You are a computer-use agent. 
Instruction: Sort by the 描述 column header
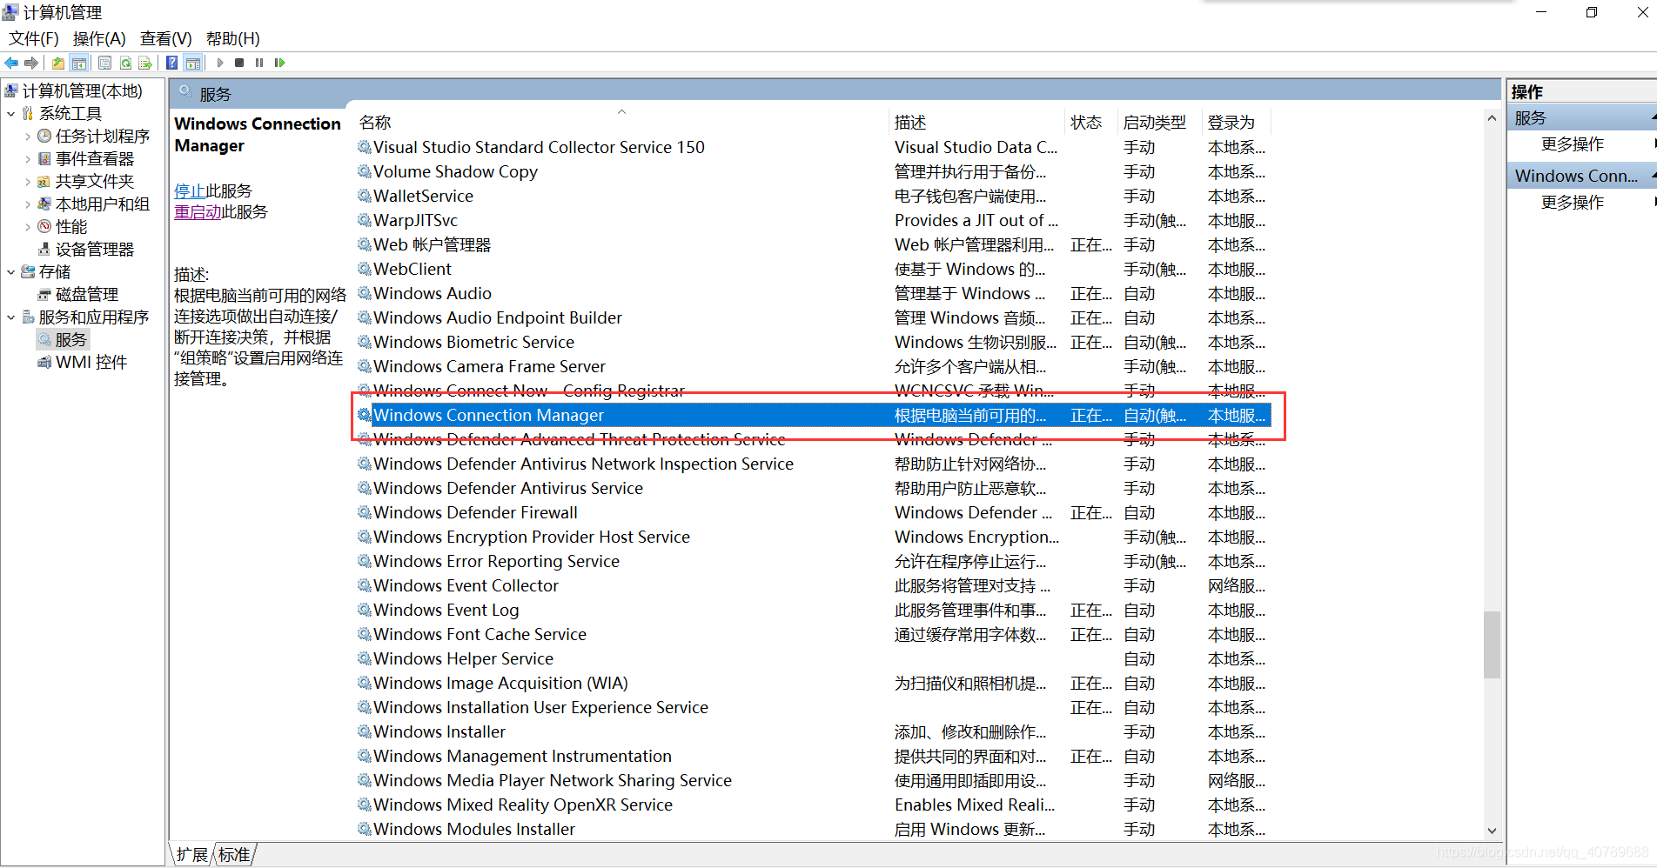pos(977,123)
